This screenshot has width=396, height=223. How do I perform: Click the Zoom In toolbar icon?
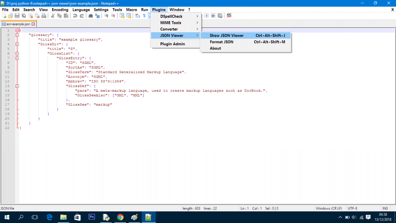[106, 16]
